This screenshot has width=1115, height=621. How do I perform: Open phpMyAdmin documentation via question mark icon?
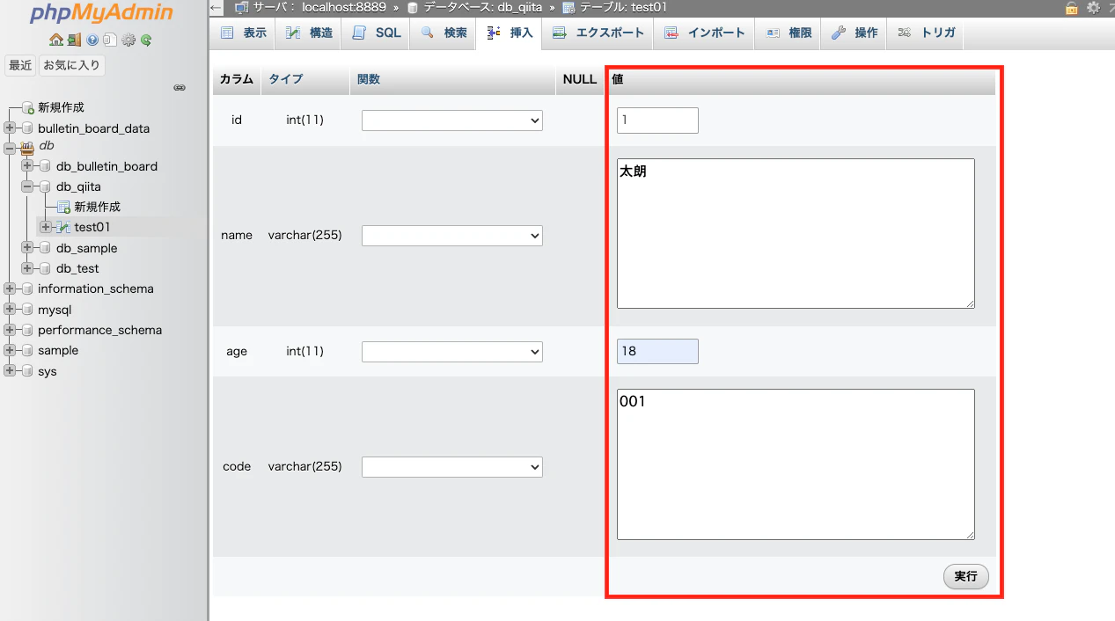[x=92, y=40]
